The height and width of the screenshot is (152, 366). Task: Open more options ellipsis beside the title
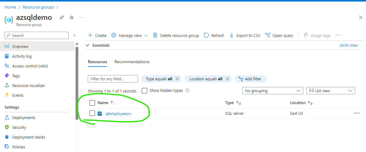click(81, 17)
